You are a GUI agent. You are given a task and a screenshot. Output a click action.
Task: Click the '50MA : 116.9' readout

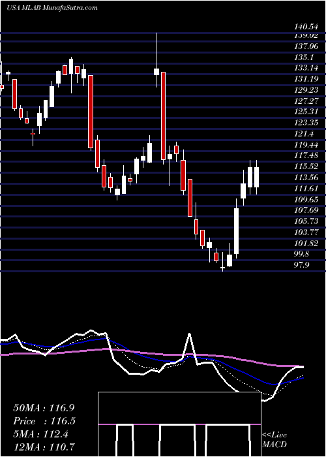pyautogui.click(x=45, y=408)
